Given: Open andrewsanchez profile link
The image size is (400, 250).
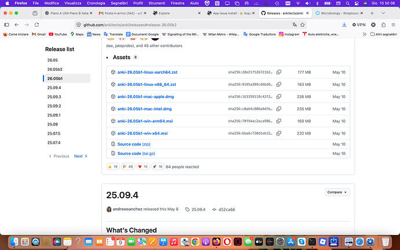Looking at the screenshot, I should click(x=128, y=209).
